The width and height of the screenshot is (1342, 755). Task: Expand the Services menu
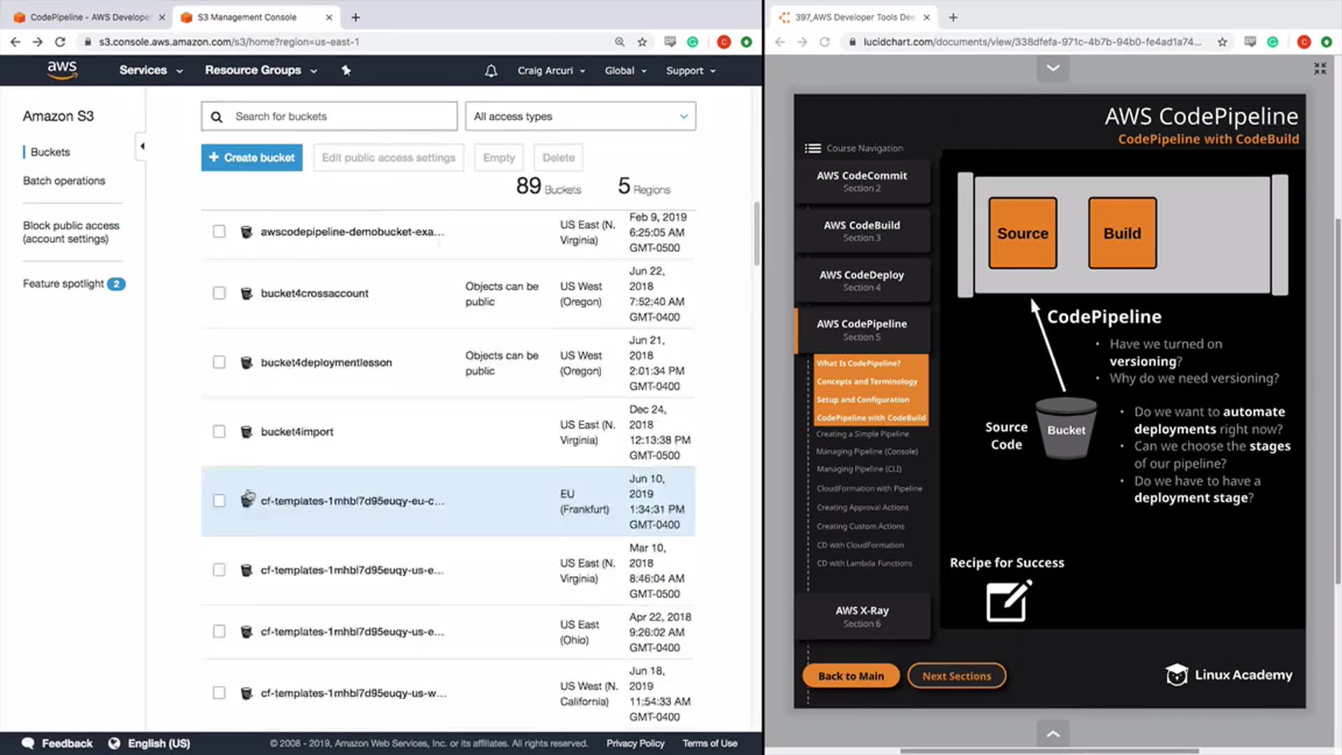tap(150, 71)
